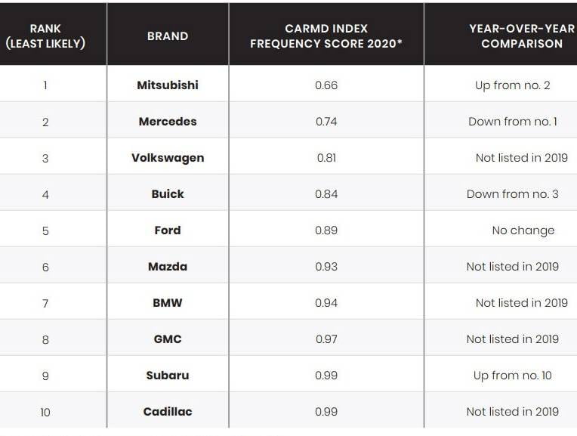Select the Buick row brand name
Viewport: 577px width, 436px height.
168,194
